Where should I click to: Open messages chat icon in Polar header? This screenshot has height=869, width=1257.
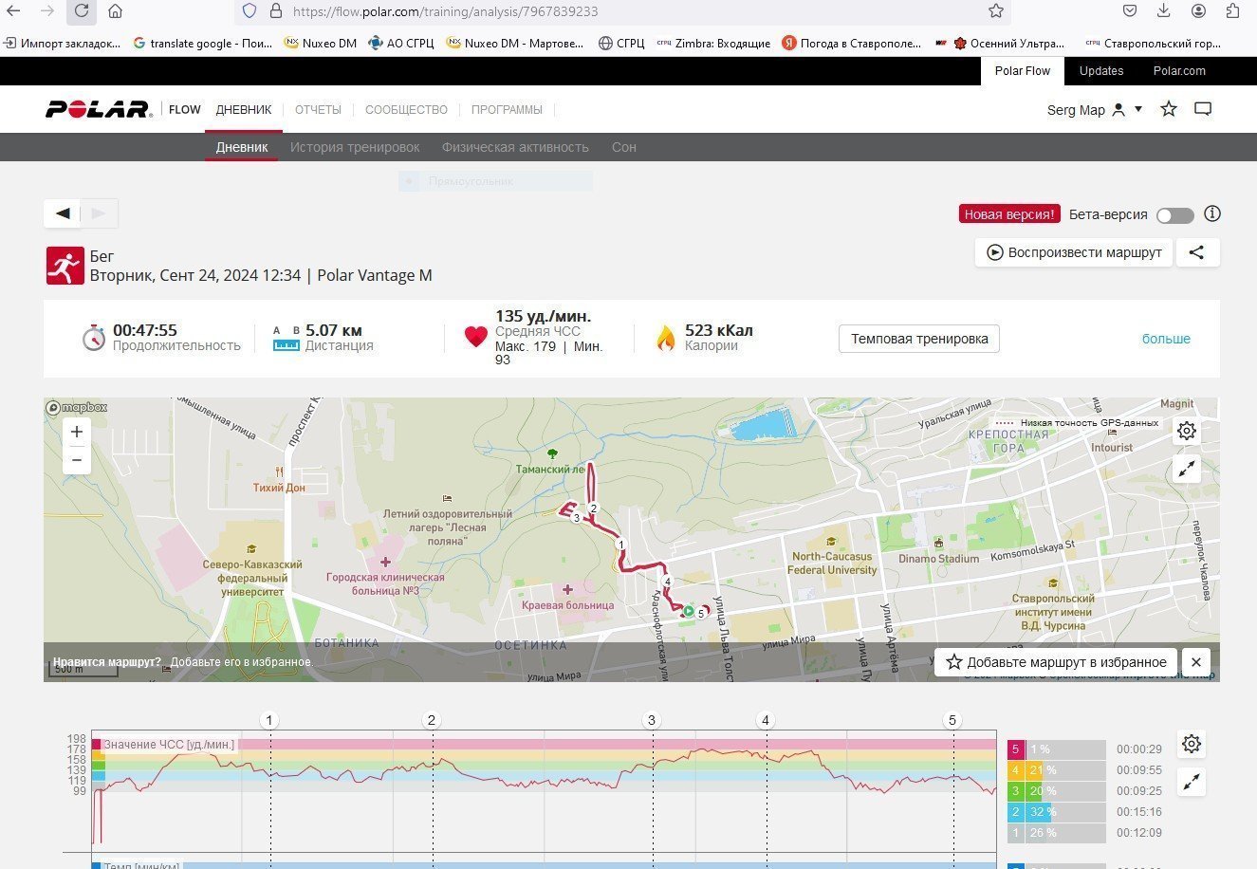(1203, 109)
